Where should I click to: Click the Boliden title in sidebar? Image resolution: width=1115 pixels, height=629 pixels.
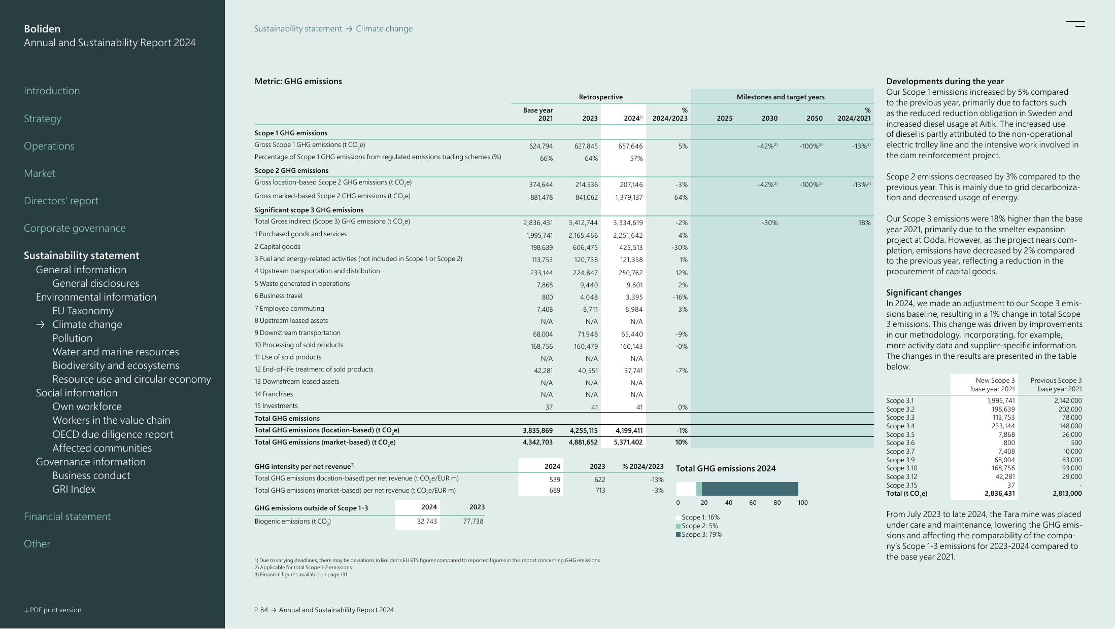[42, 29]
